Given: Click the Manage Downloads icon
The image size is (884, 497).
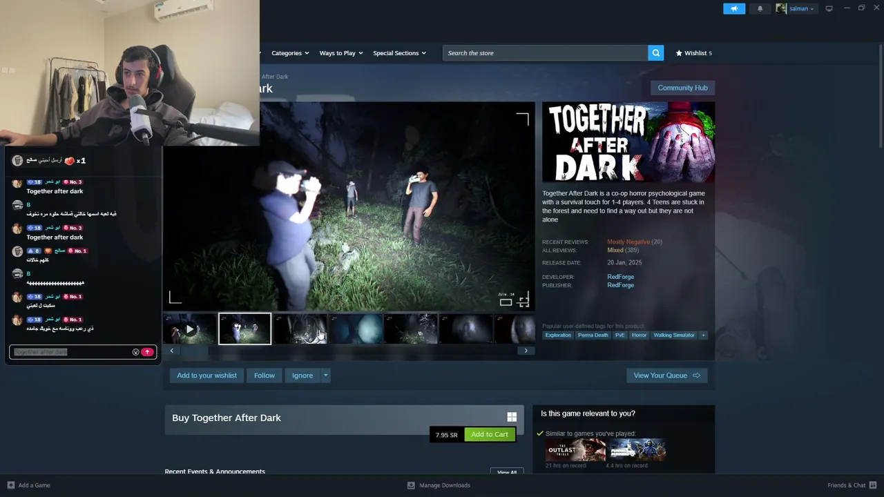Looking at the screenshot, I should point(411,485).
